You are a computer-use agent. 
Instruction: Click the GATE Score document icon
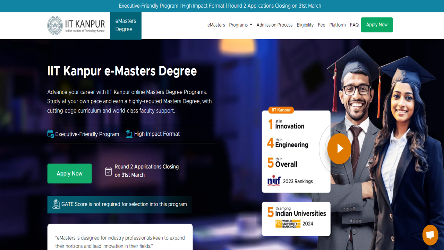(56, 204)
